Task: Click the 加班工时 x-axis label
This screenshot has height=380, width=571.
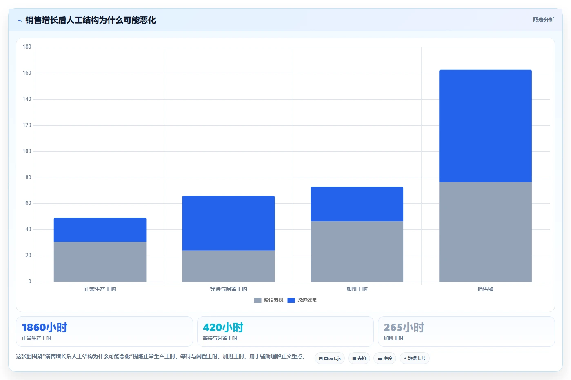Action: pyautogui.click(x=357, y=289)
